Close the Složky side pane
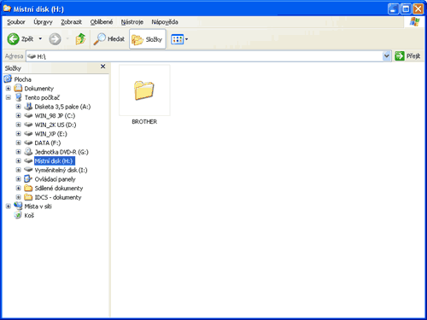The image size is (427, 320). pyautogui.click(x=103, y=67)
